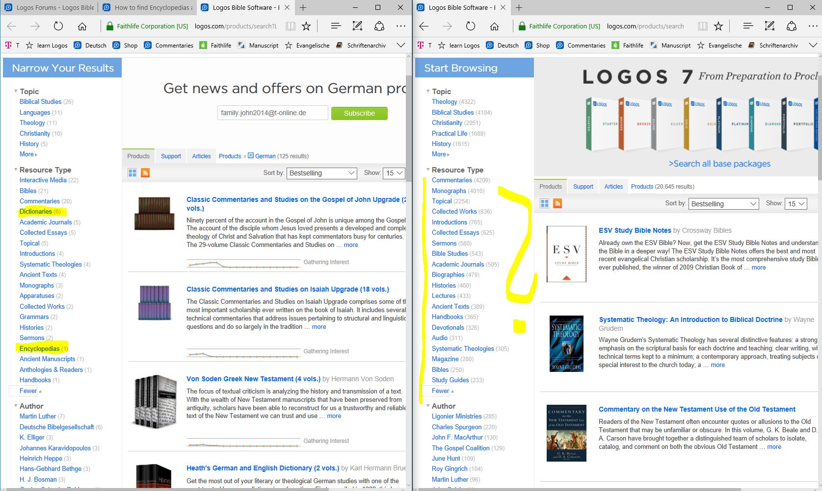Open the Hub in the right browser window

748,26
